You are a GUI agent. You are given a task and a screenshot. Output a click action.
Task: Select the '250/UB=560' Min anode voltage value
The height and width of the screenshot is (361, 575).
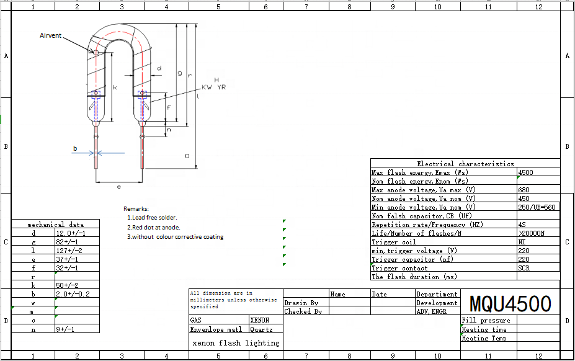pyautogui.click(x=538, y=207)
